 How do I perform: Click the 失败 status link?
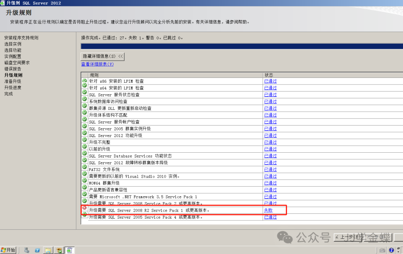click(x=268, y=210)
